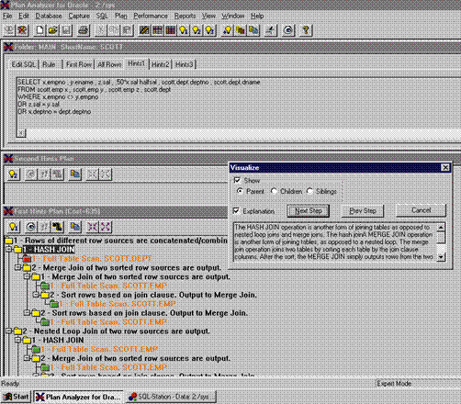Click the yellow question mark help icon

tap(306, 30)
